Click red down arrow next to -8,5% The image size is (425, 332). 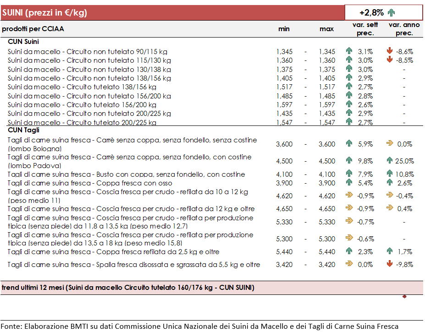tap(390, 60)
